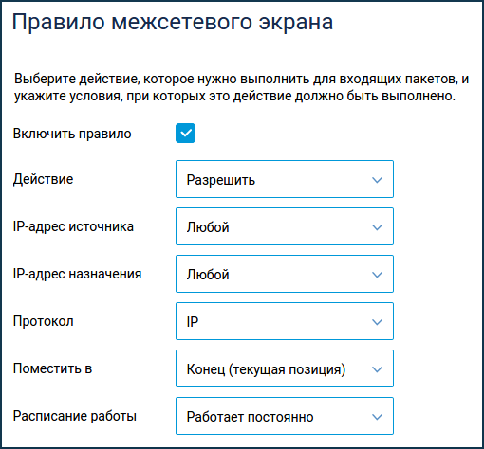Viewport: 484px width, 449px height.
Task: Open the Разрешить action dropdown
Action: 285,179
